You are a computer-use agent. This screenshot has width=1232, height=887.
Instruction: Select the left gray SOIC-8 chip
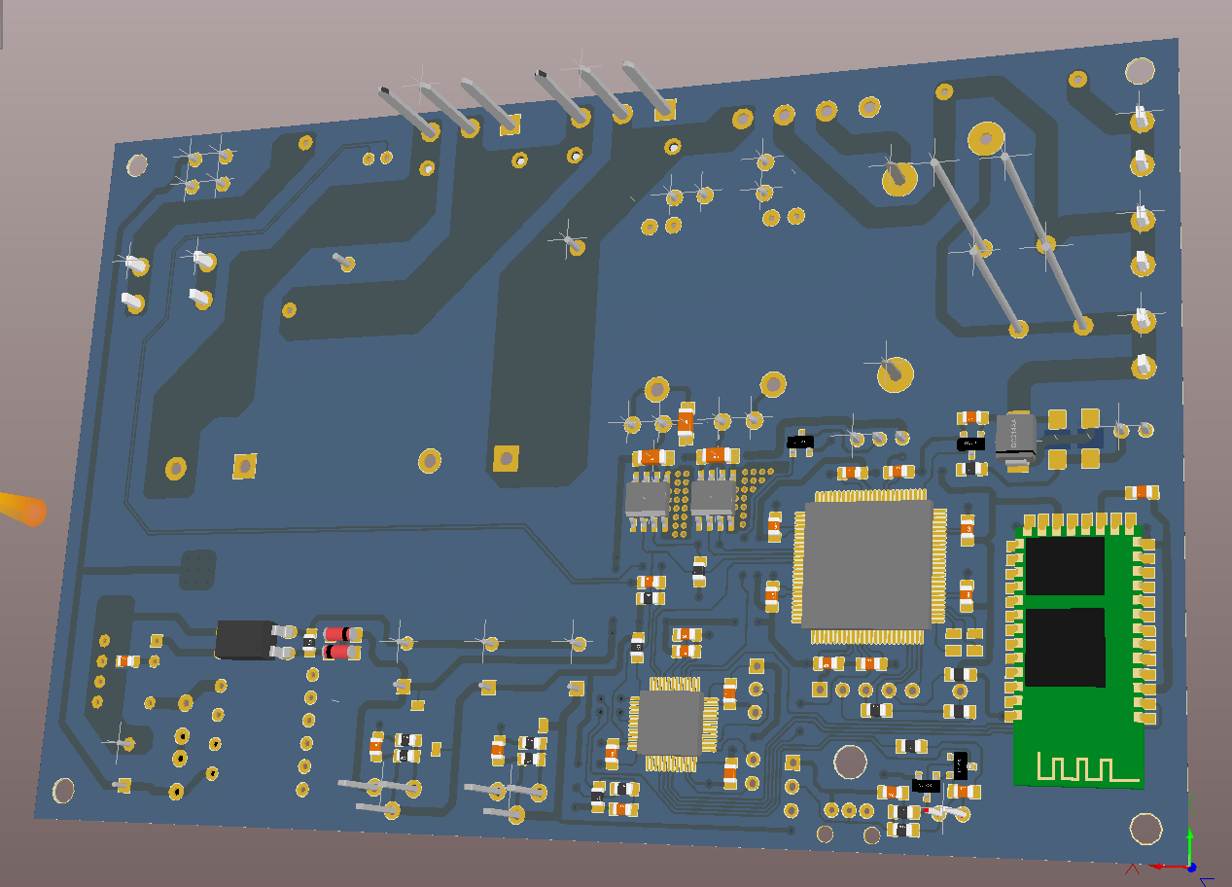646,500
